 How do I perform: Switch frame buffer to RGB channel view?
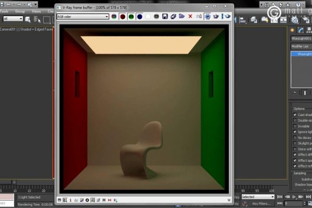coord(114,17)
